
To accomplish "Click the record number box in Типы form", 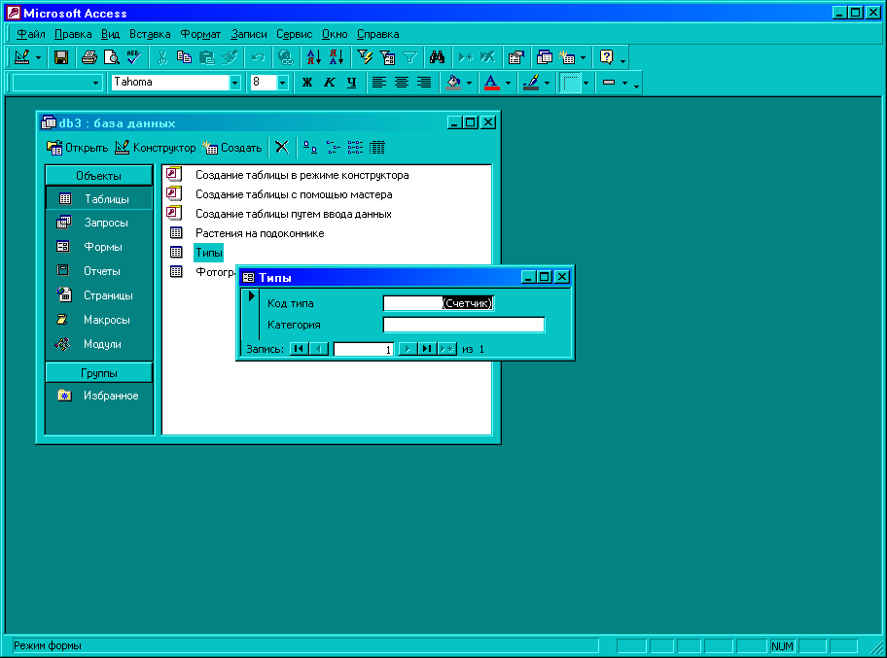I will tap(363, 349).
